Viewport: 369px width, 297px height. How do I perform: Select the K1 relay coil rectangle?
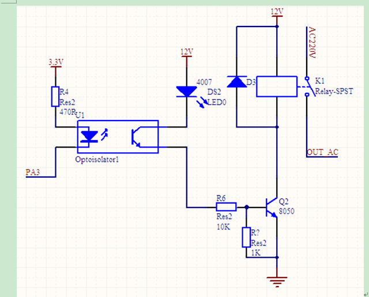point(277,87)
